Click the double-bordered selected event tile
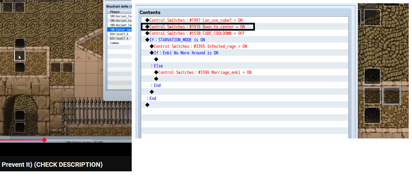The image size is (412, 186). pos(391,96)
